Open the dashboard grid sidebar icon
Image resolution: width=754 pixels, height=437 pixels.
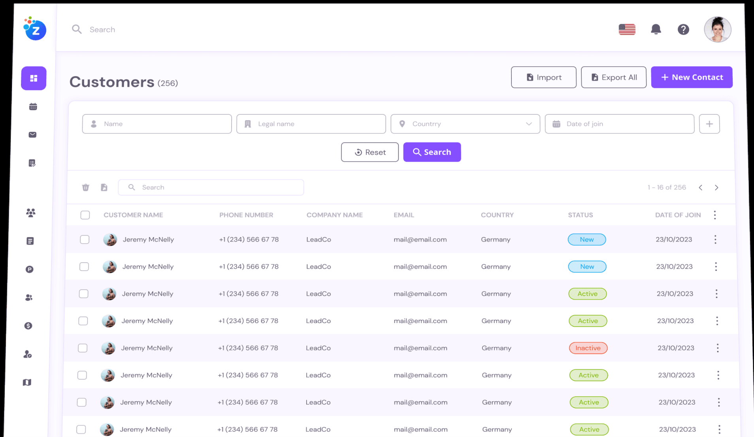click(x=34, y=78)
